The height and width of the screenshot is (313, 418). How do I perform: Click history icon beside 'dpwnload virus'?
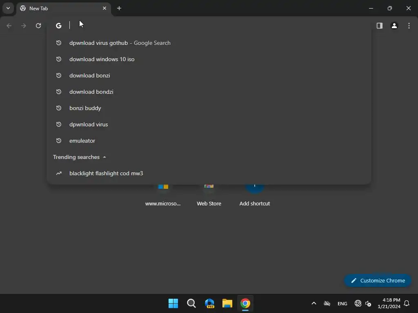[x=59, y=124]
